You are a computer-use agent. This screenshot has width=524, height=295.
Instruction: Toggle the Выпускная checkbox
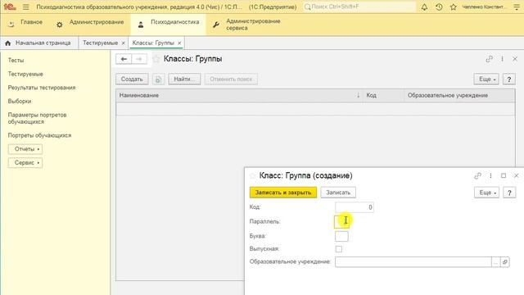coord(338,249)
